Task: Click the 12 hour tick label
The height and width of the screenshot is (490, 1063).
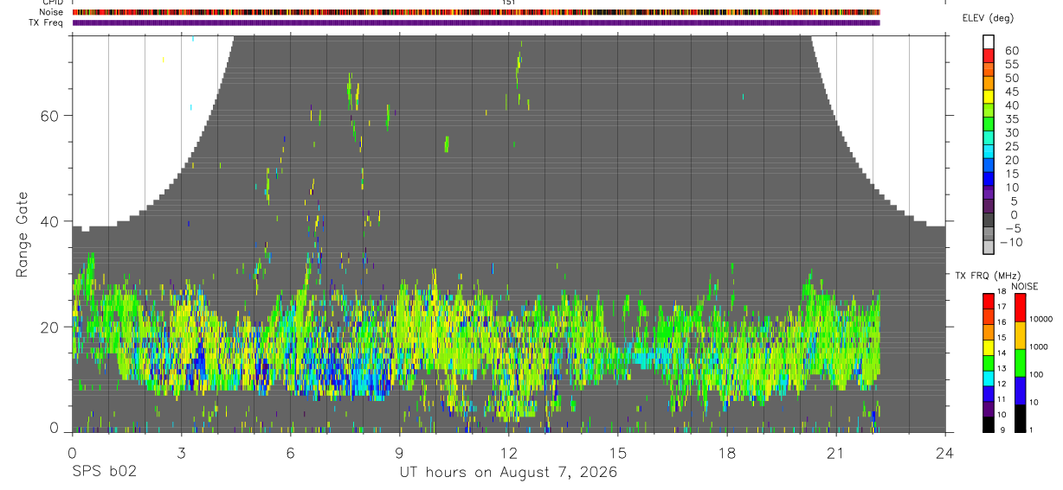Action: point(509,453)
